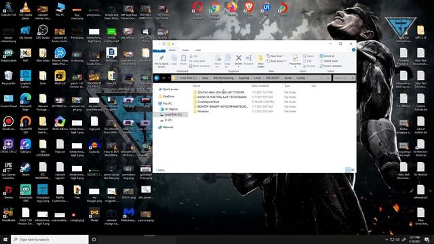Click the Cortana circle icon on taskbar
Image resolution: width=434 pixels, height=244 pixels.
[94, 239]
